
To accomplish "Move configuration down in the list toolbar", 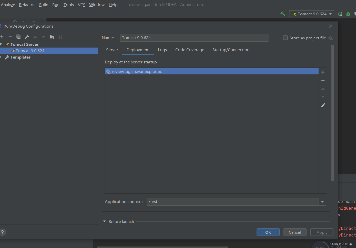I will point(44,37).
